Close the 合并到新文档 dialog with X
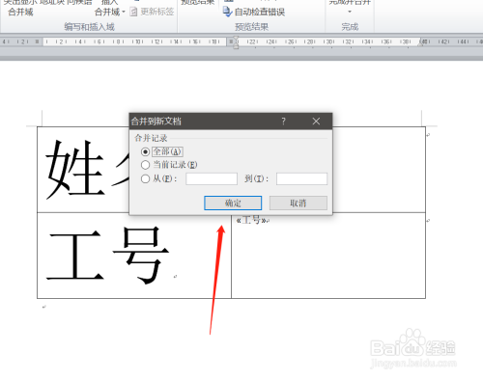The image size is (483, 380). [x=316, y=121]
